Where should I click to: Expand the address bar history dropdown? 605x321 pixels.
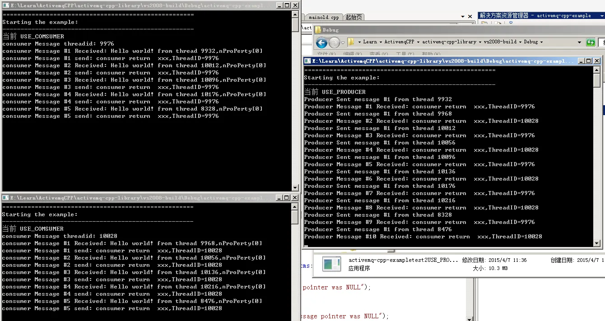pos(580,42)
